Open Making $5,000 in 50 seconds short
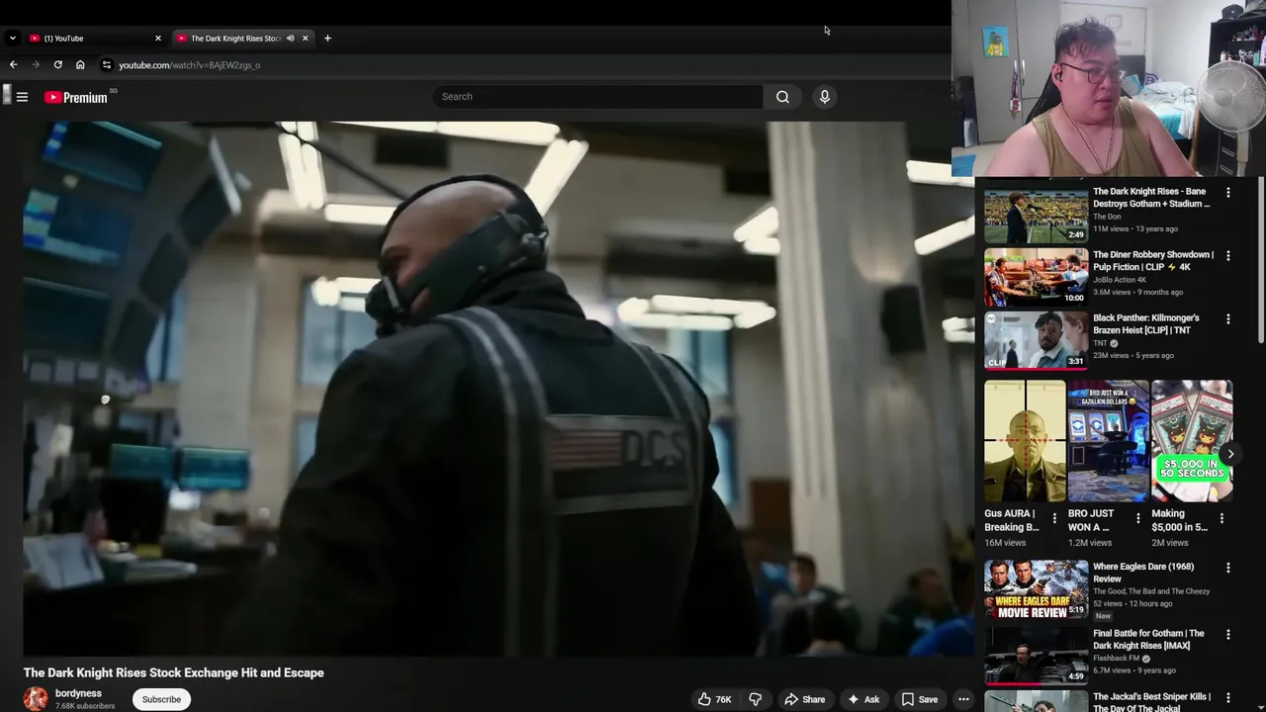Screen dimensions: 1266x712 point(1192,441)
